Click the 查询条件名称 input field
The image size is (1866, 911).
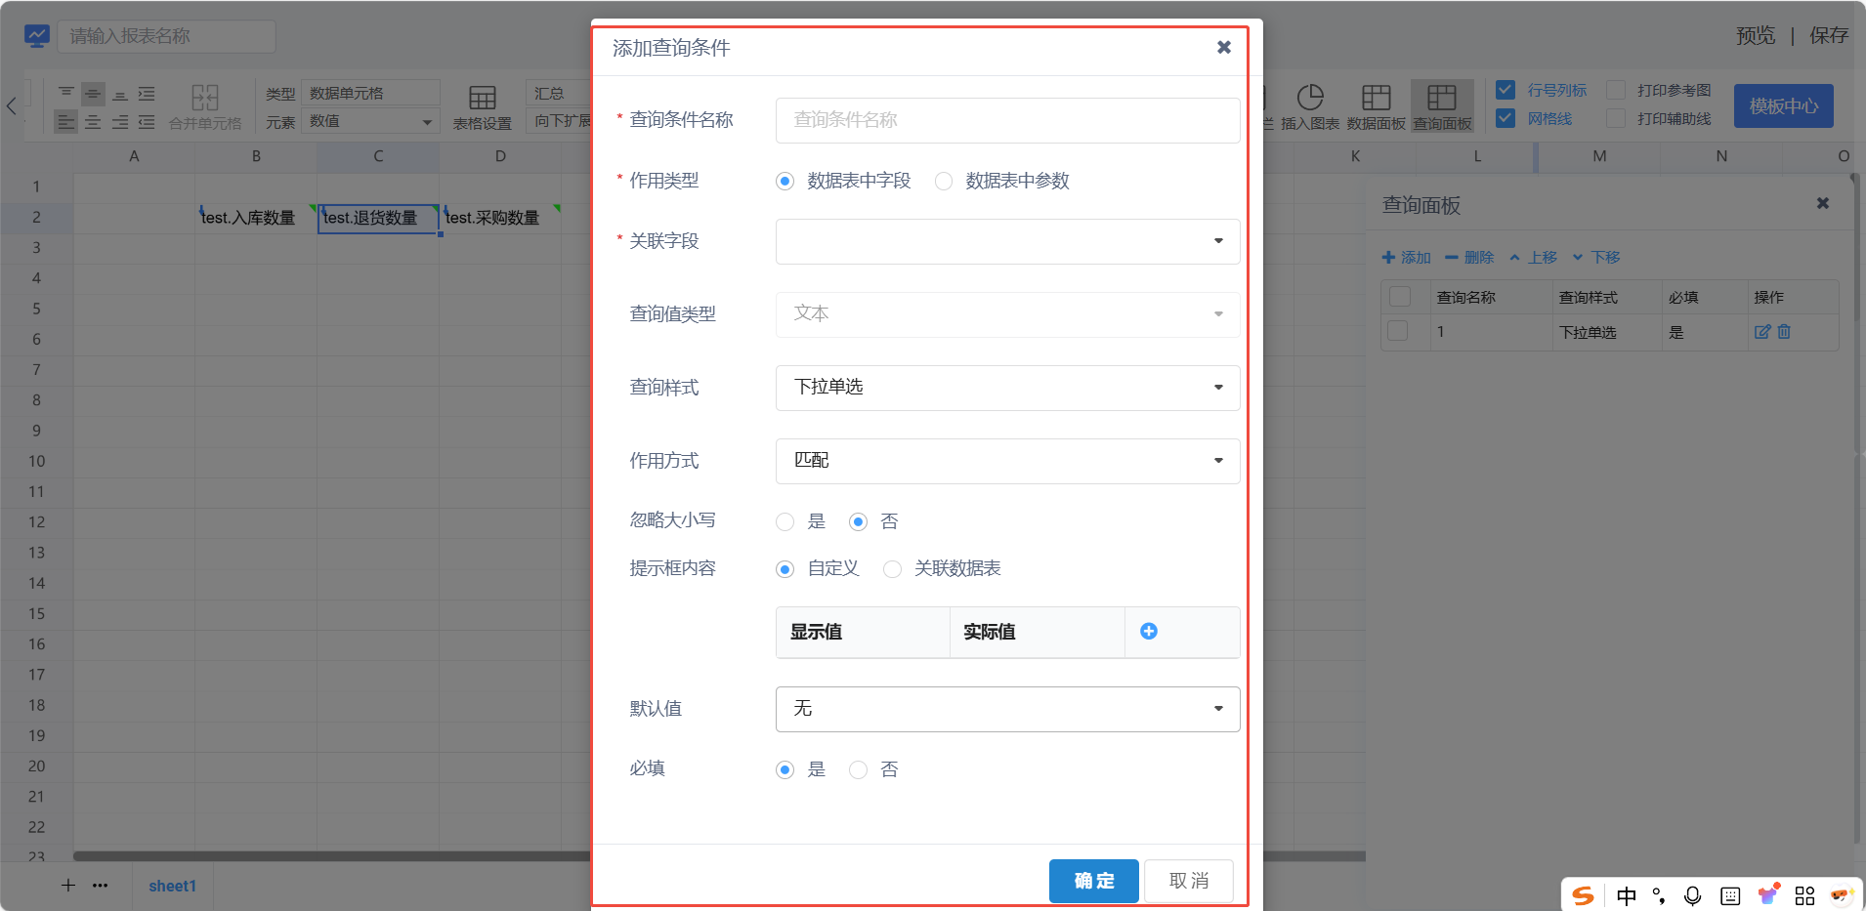1007,120
